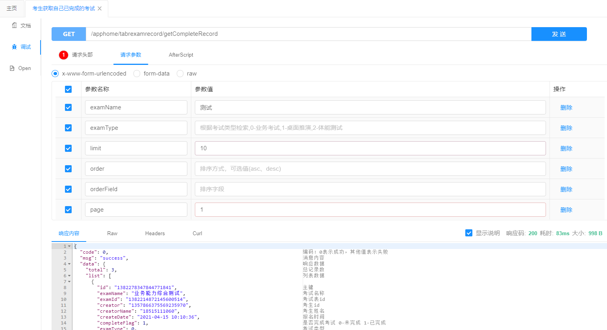Click the page parameter value input
The height and width of the screenshot is (330, 607).
click(x=370, y=209)
